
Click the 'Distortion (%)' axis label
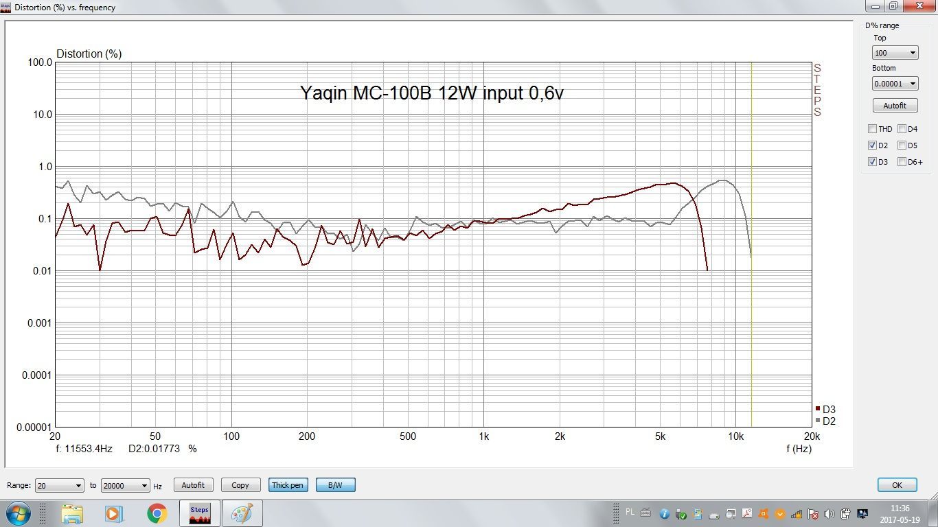point(89,54)
